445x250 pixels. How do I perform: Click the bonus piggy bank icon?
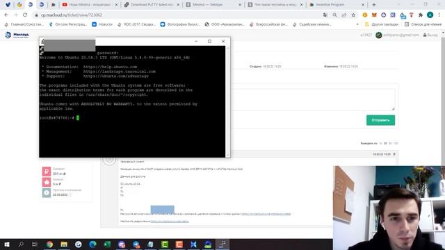tap(47, 182)
